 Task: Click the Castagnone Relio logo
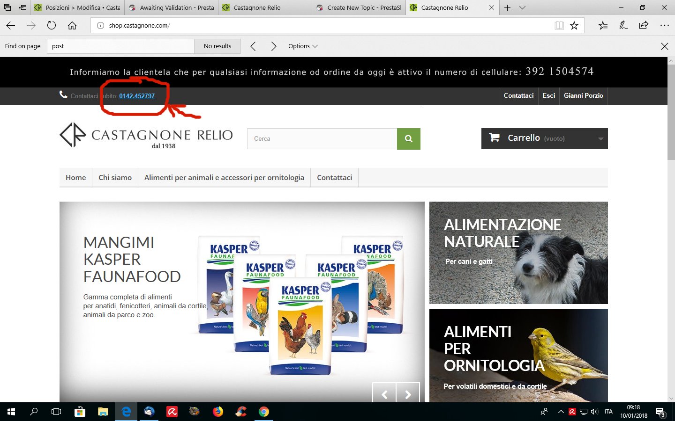coord(146,136)
